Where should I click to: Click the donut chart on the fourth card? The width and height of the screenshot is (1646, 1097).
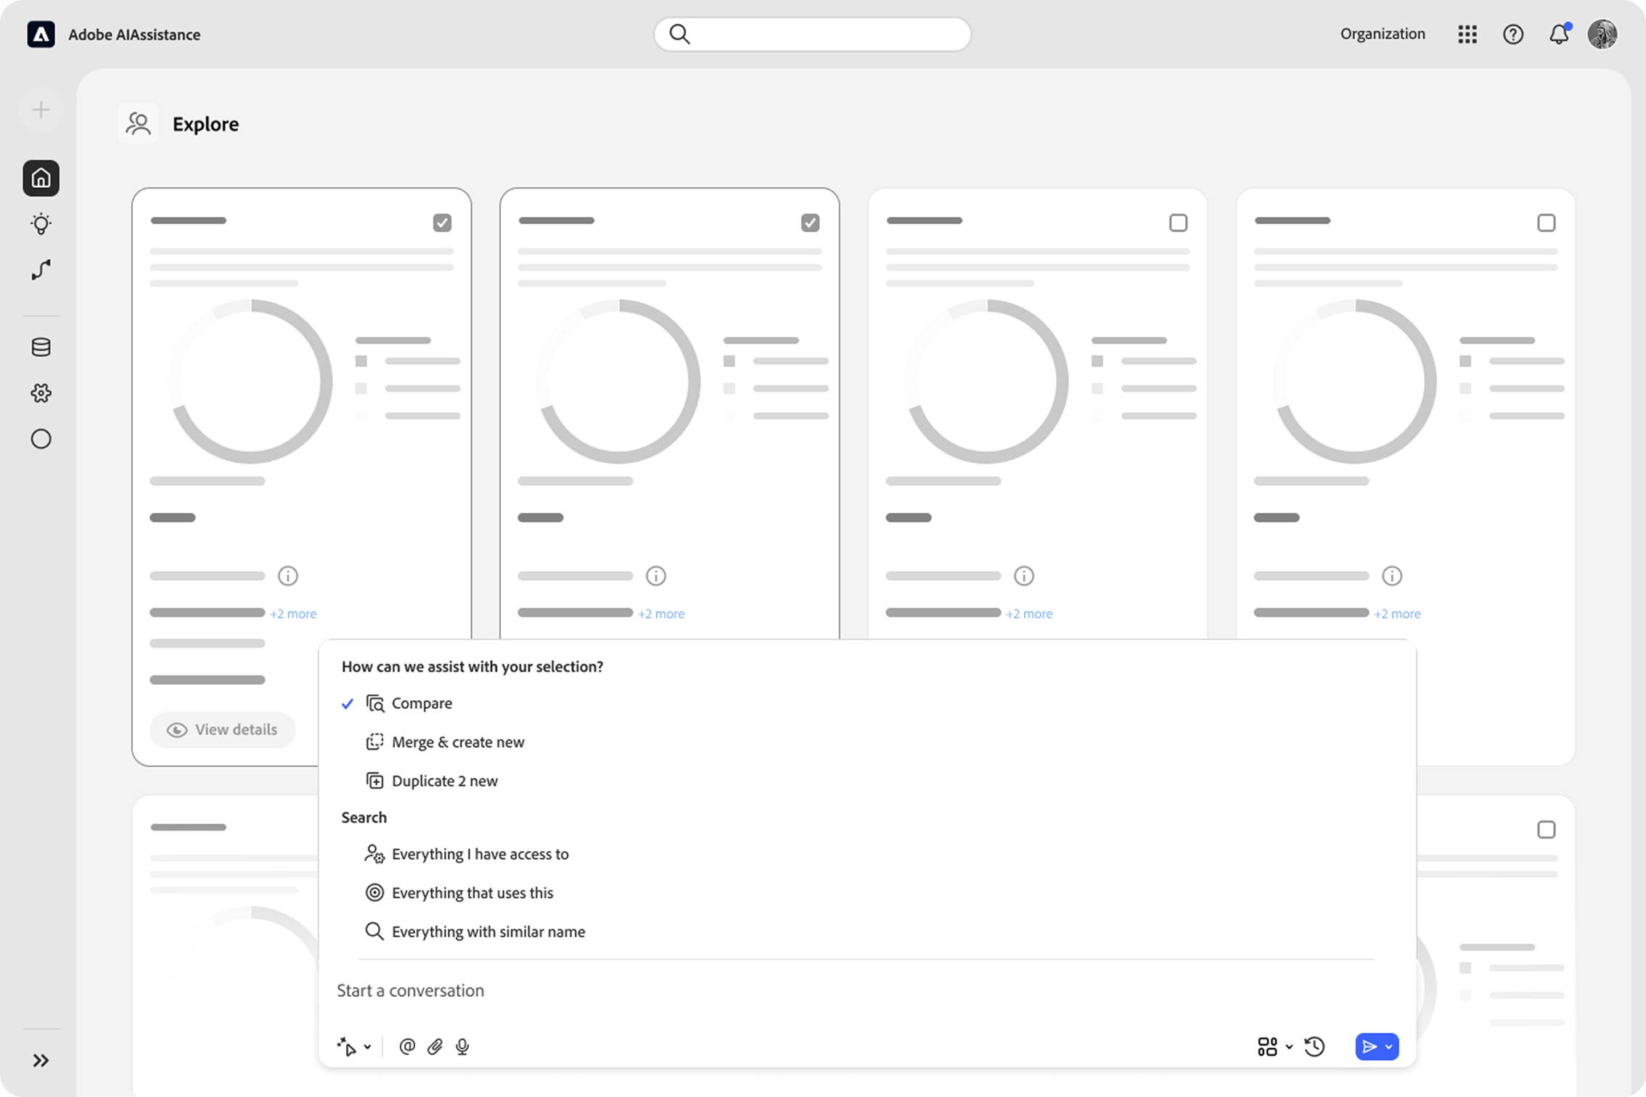tap(1355, 382)
